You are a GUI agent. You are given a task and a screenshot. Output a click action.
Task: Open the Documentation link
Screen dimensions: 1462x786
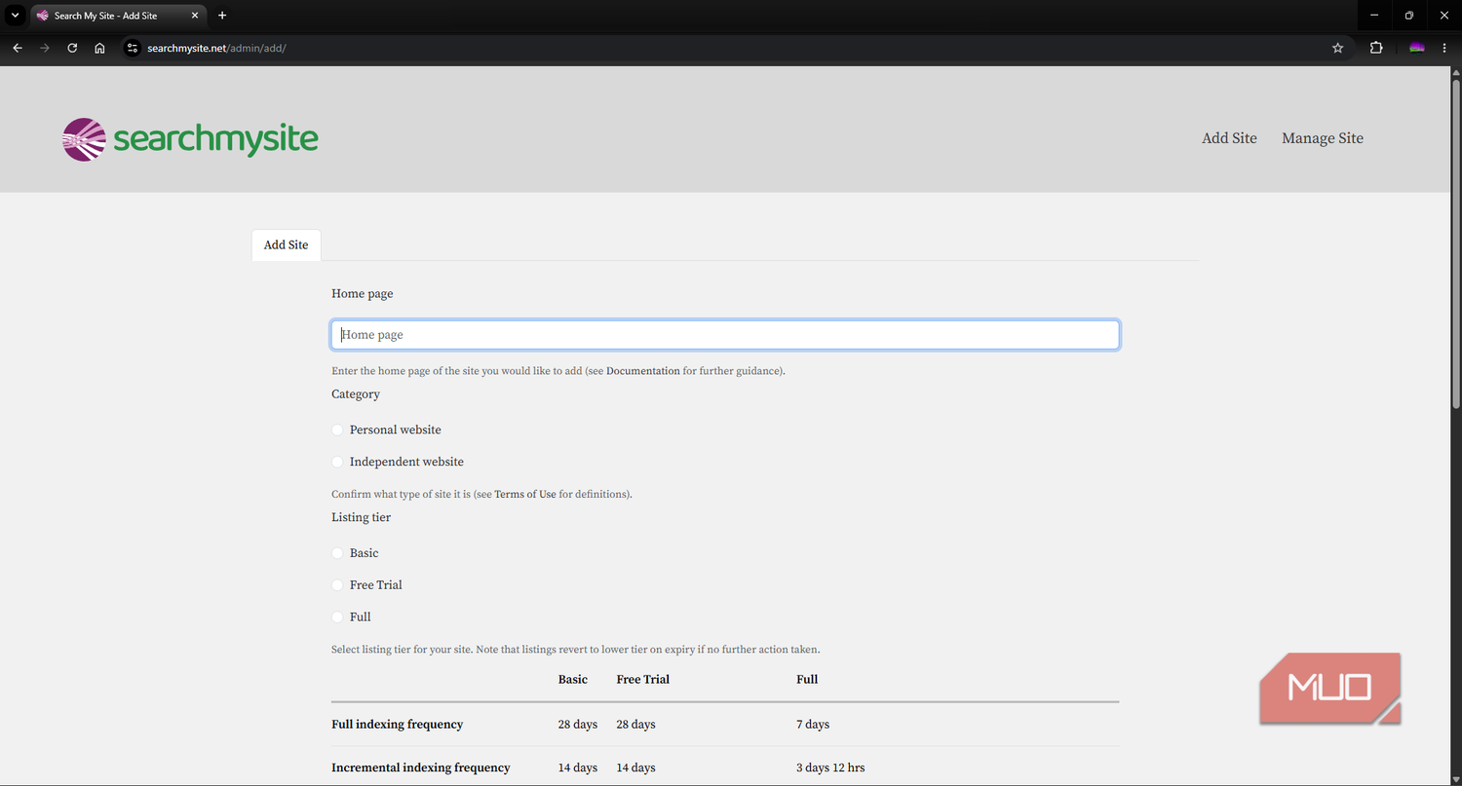643,371
